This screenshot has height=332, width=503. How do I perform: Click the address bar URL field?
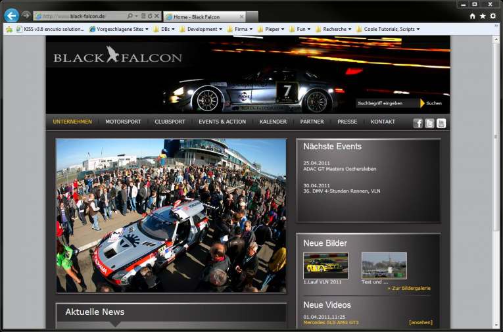(x=80, y=16)
